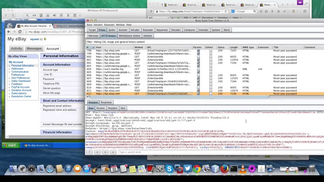
Task: Open the Firefox hamburger menu
Action: tap(305, 11)
